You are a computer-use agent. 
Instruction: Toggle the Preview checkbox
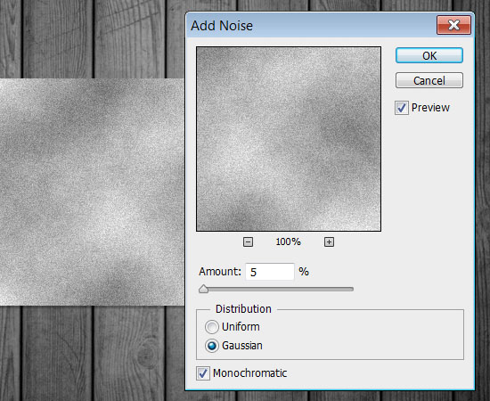(x=402, y=108)
